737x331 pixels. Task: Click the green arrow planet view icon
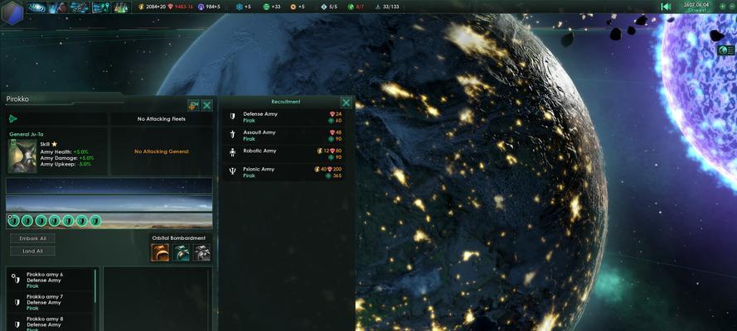[13, 118]
